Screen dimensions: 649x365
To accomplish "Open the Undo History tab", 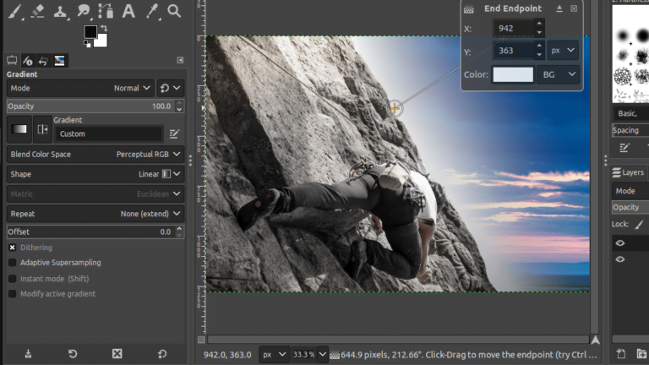I will click(x=43, y=61).
